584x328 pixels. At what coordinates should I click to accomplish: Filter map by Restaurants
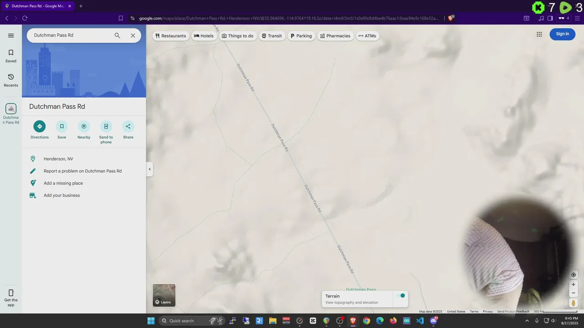pos(171,36)
